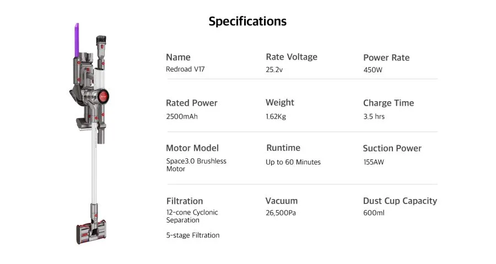
Task: Click the Rate Voltage label
Action: (292, 57)
